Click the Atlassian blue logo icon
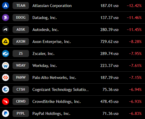The image size is (145, 119). pos(6,6)
